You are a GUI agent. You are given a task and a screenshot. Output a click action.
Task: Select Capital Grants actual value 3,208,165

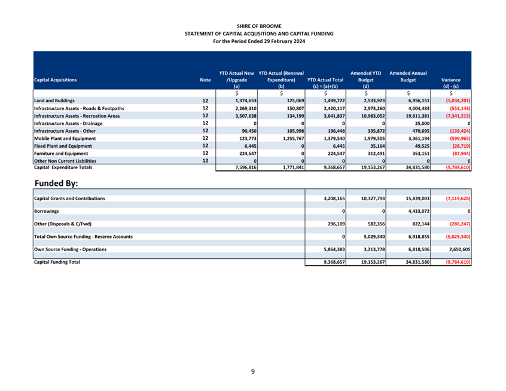[334, 198]
